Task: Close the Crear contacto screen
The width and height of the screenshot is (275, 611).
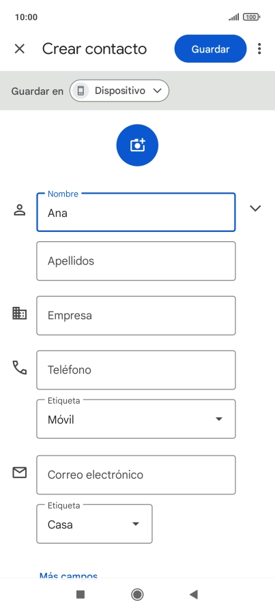Action: click(20, 48)
